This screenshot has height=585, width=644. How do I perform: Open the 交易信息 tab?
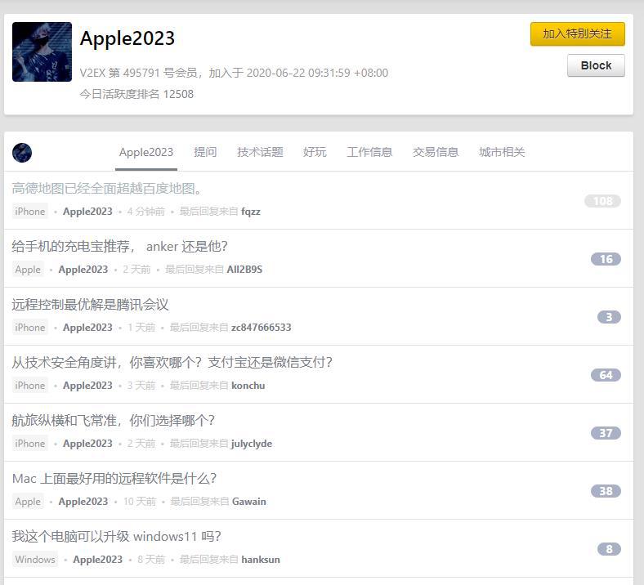(x=436, y=152)
